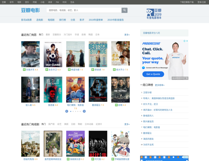Click the previous-page arrow in the movie carousel
Image resolution: width=209 pixels, height=161 pixels.
click(x=67, y=111)
